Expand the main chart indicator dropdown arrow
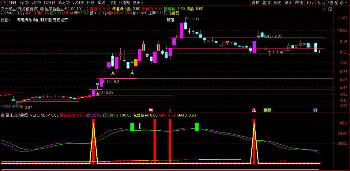Screen dimensions: 350x171 42,9
